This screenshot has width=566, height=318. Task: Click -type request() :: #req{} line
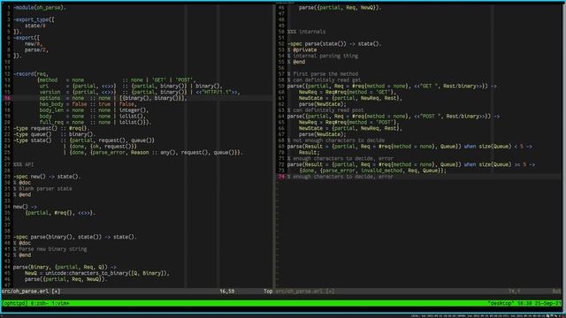click(51, 128)
